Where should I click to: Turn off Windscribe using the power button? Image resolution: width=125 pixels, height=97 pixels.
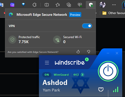pyautogui.click(x=108, y=71)
